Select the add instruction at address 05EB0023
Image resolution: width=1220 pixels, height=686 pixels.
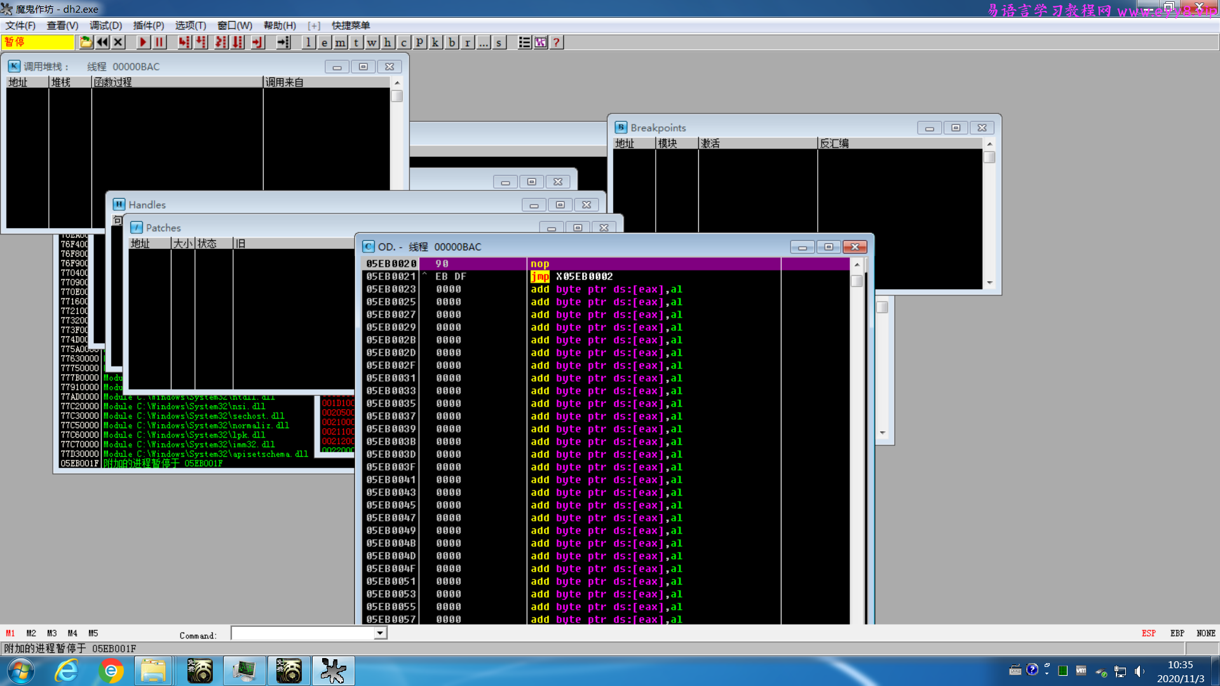click(x=606, y=289)
